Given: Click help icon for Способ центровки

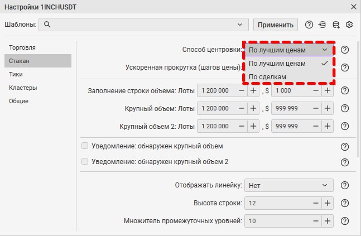Looking at the screenshot, I should pos(345,50).
